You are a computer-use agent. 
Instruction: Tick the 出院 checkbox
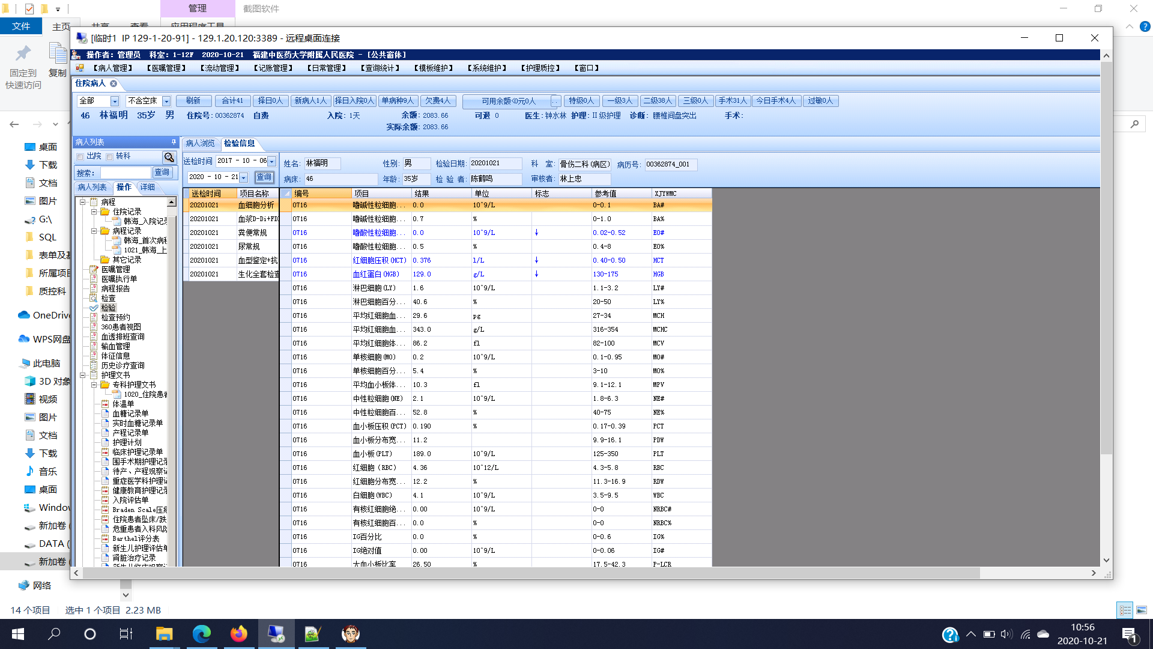[x=80, y=157]
